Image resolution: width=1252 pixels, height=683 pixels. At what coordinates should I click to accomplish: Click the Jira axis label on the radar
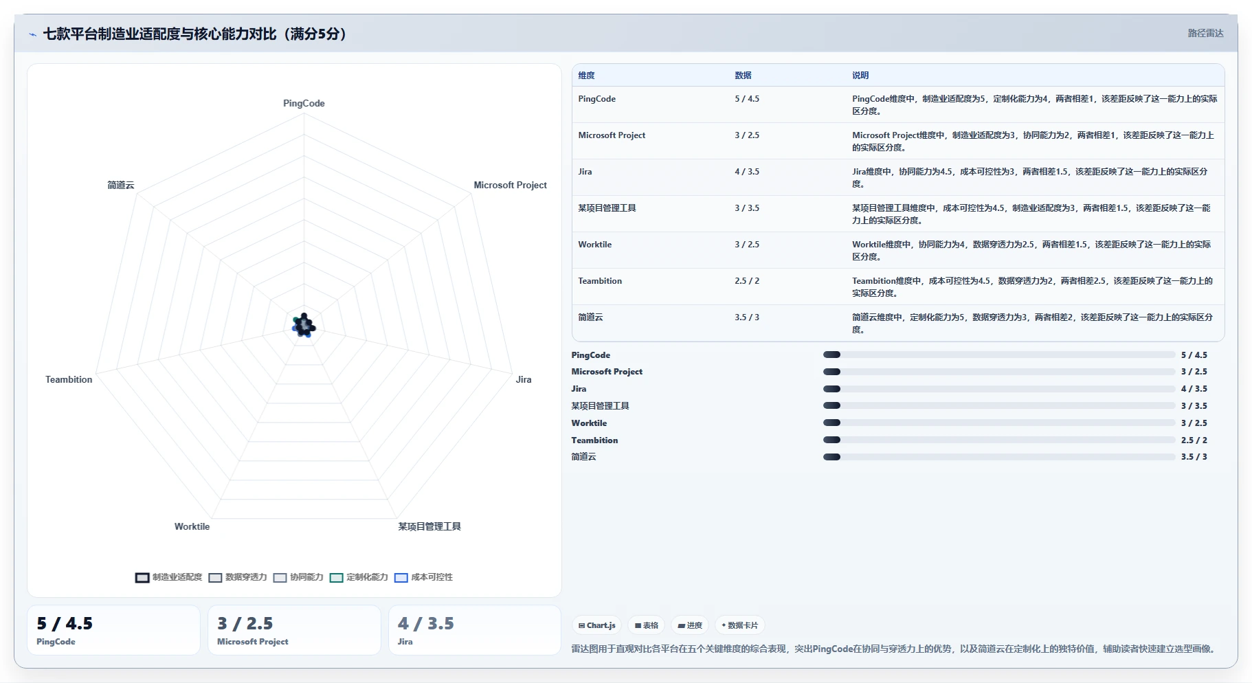524,380
